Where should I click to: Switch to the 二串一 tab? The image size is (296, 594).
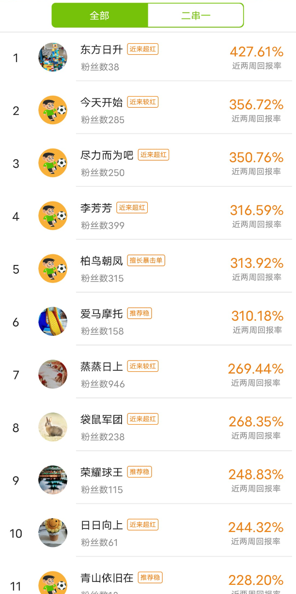point(195,16)
